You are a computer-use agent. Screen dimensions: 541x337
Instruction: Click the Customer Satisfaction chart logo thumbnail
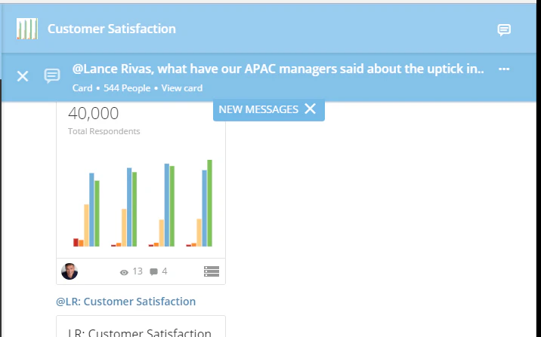27,29
